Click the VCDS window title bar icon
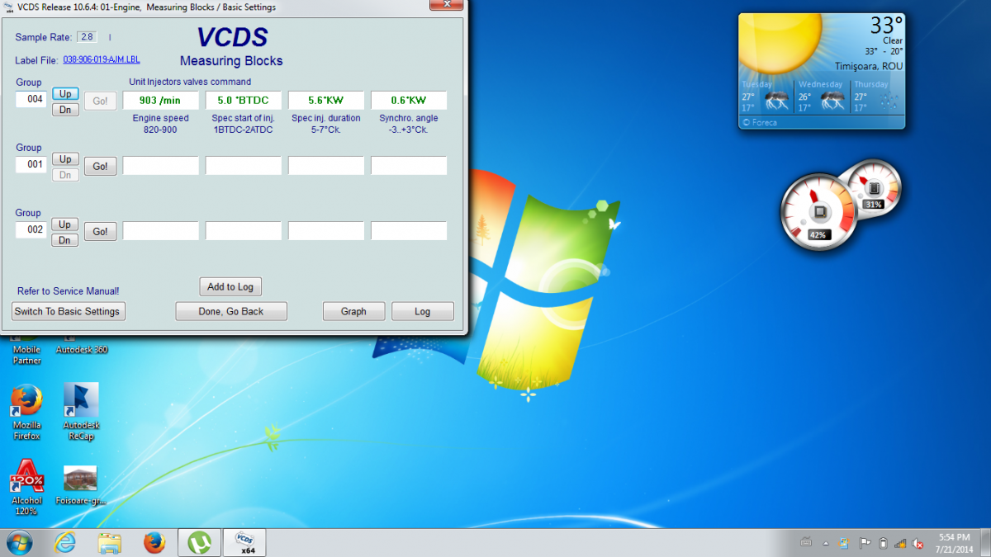The height and width of the screenshot is (557, 991). (8, 7)
